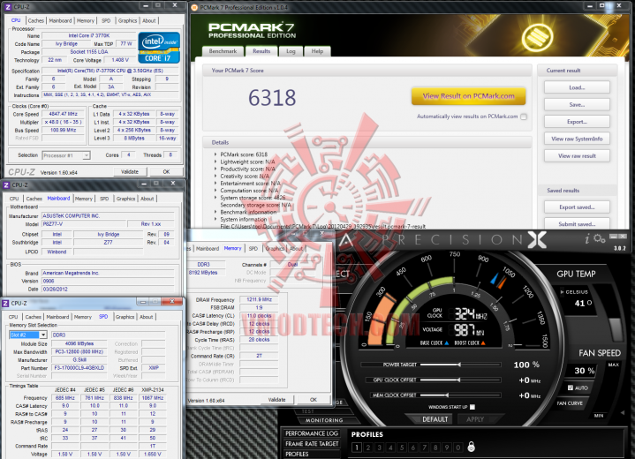Open the Slot #2 memory slot dropdown
Screen dimensions: 635x459
(x=43, y=335)
